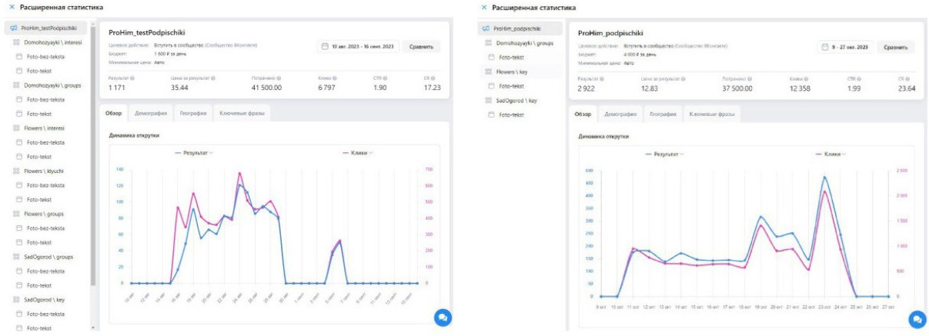Expand the Результат metric dropdown in left chart

[x=211, y=153]
